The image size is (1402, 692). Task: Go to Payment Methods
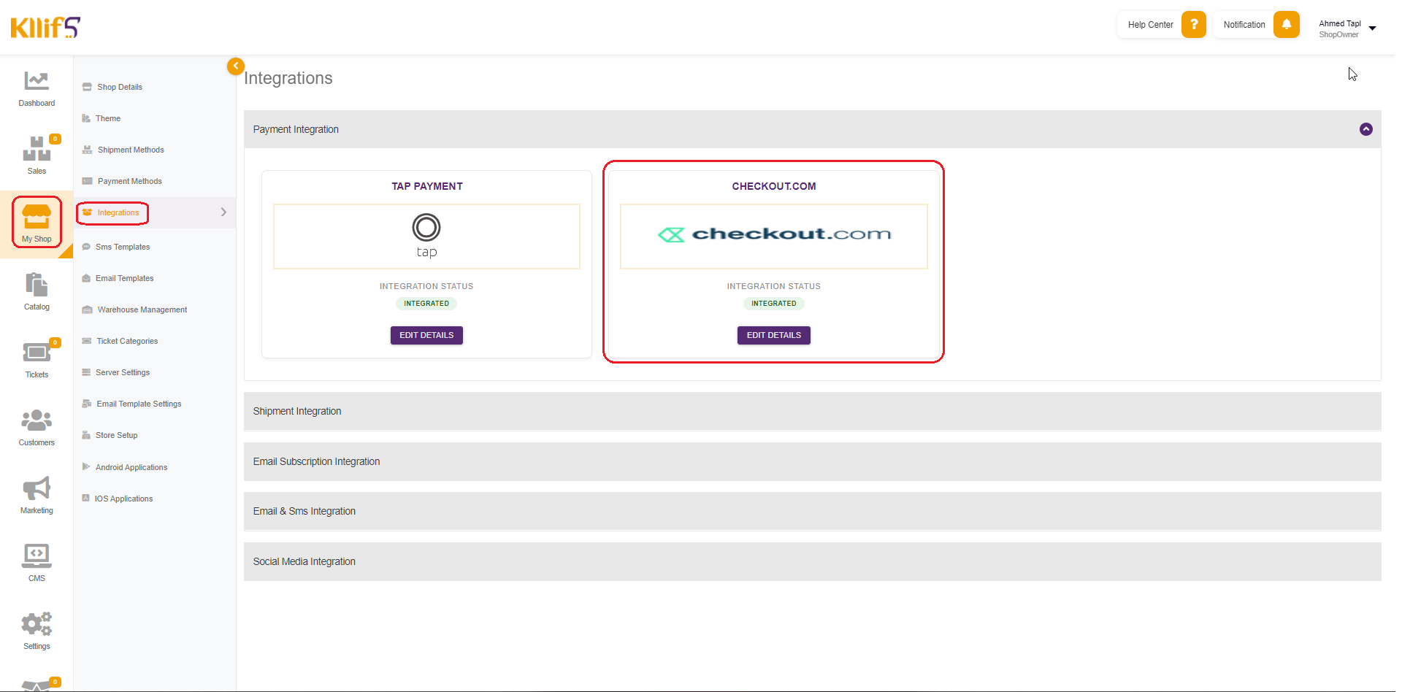point(130,181)
